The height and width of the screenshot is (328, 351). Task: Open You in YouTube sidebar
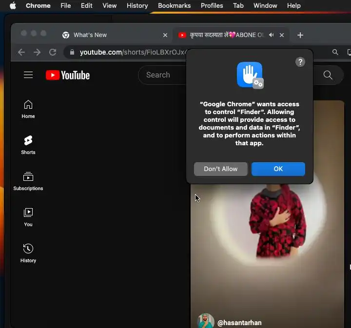coord(28,217)
